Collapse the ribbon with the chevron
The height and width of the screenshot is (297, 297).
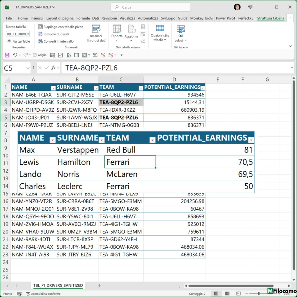pos(290,46)
